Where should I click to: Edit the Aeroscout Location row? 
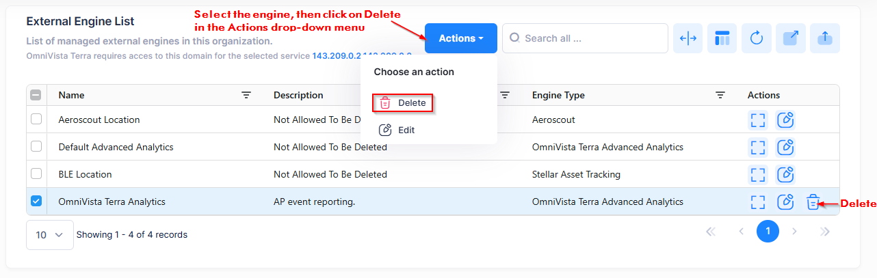click(x=785, y=120)
